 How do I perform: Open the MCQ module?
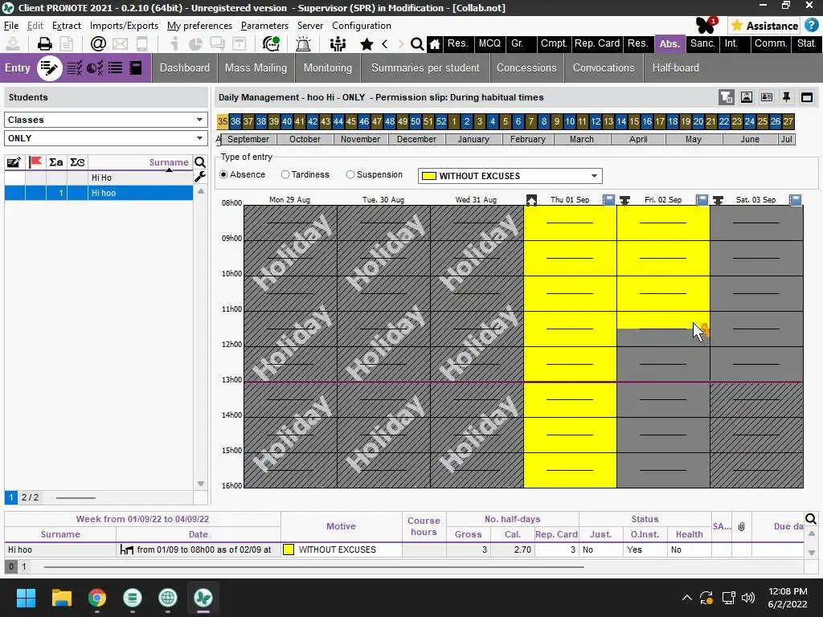tap(489, 43)
